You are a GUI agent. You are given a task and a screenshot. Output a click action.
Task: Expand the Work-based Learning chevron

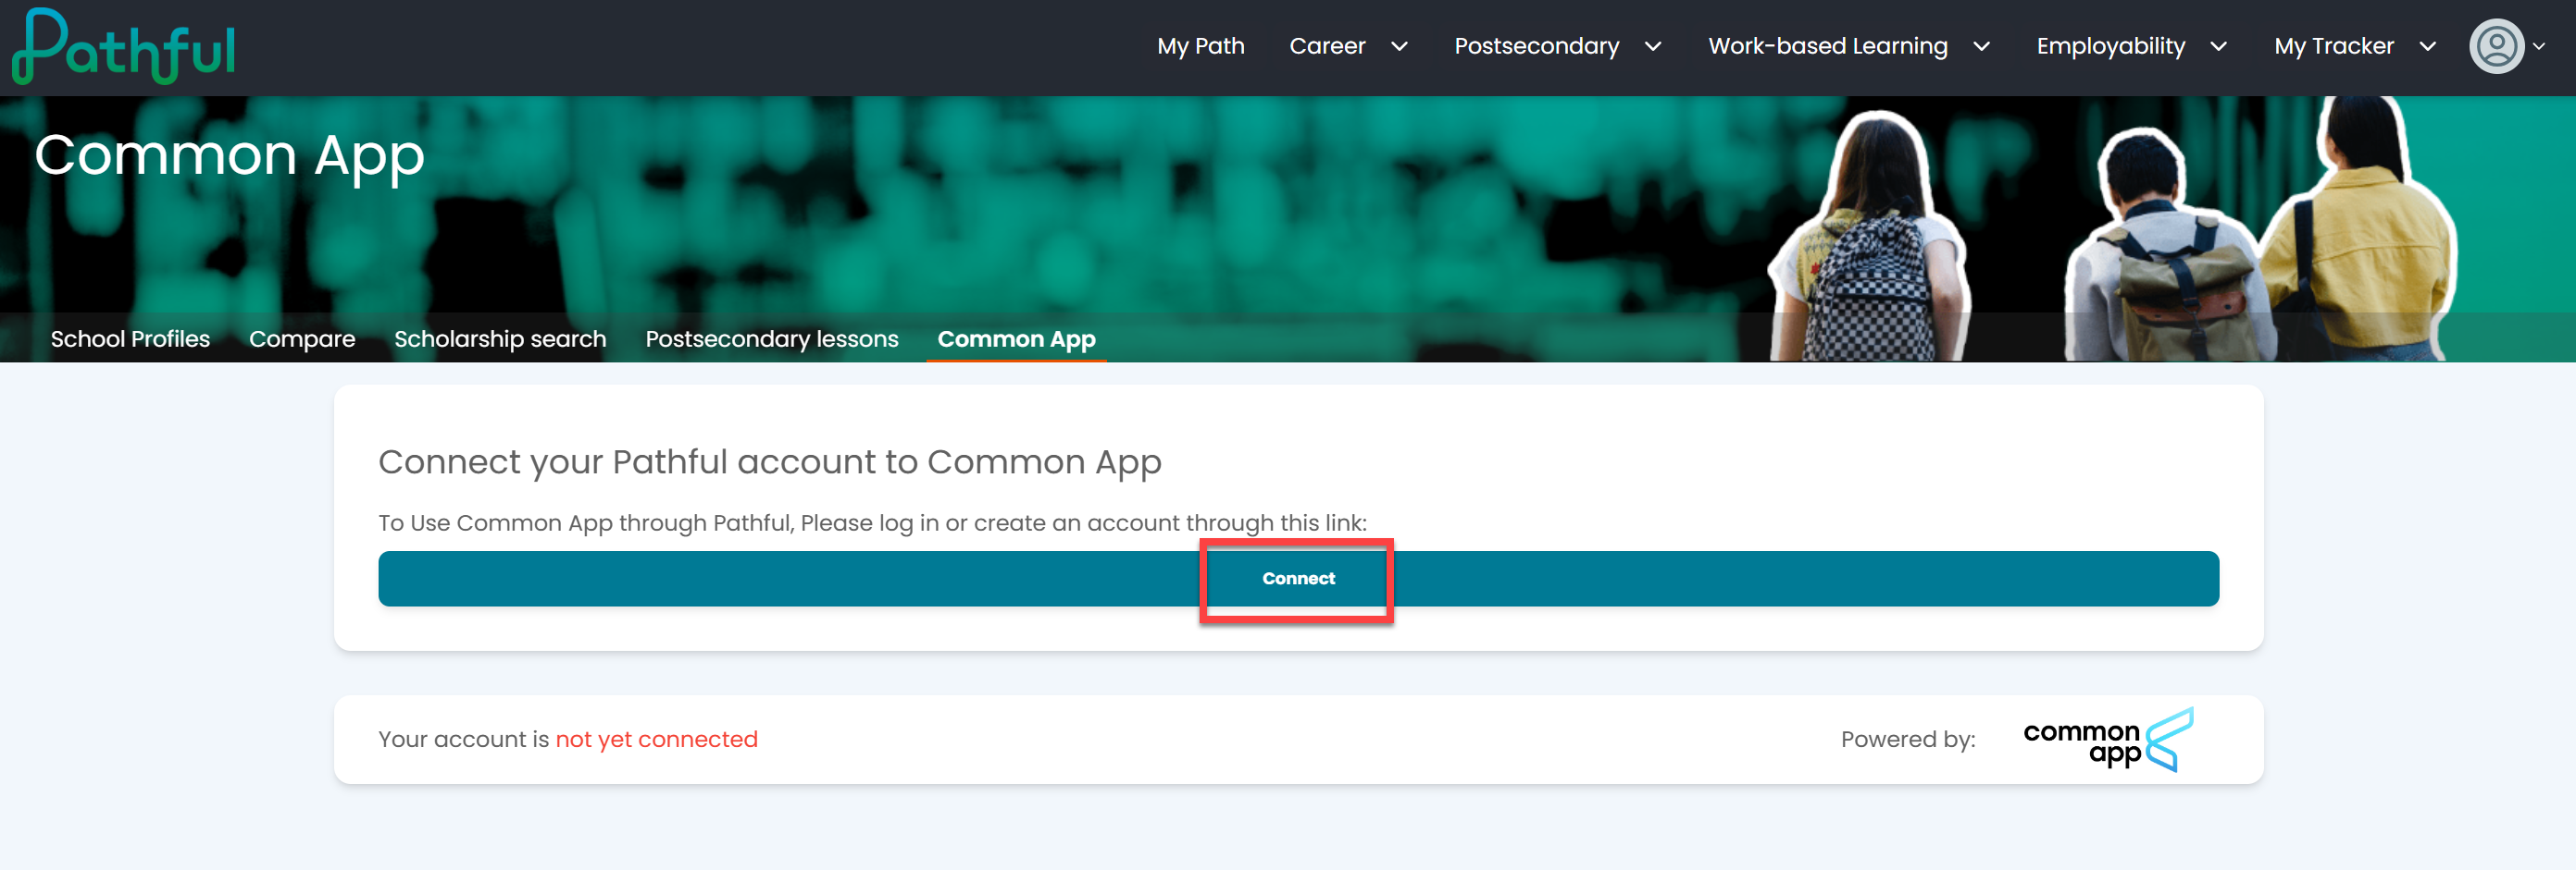1981,47
